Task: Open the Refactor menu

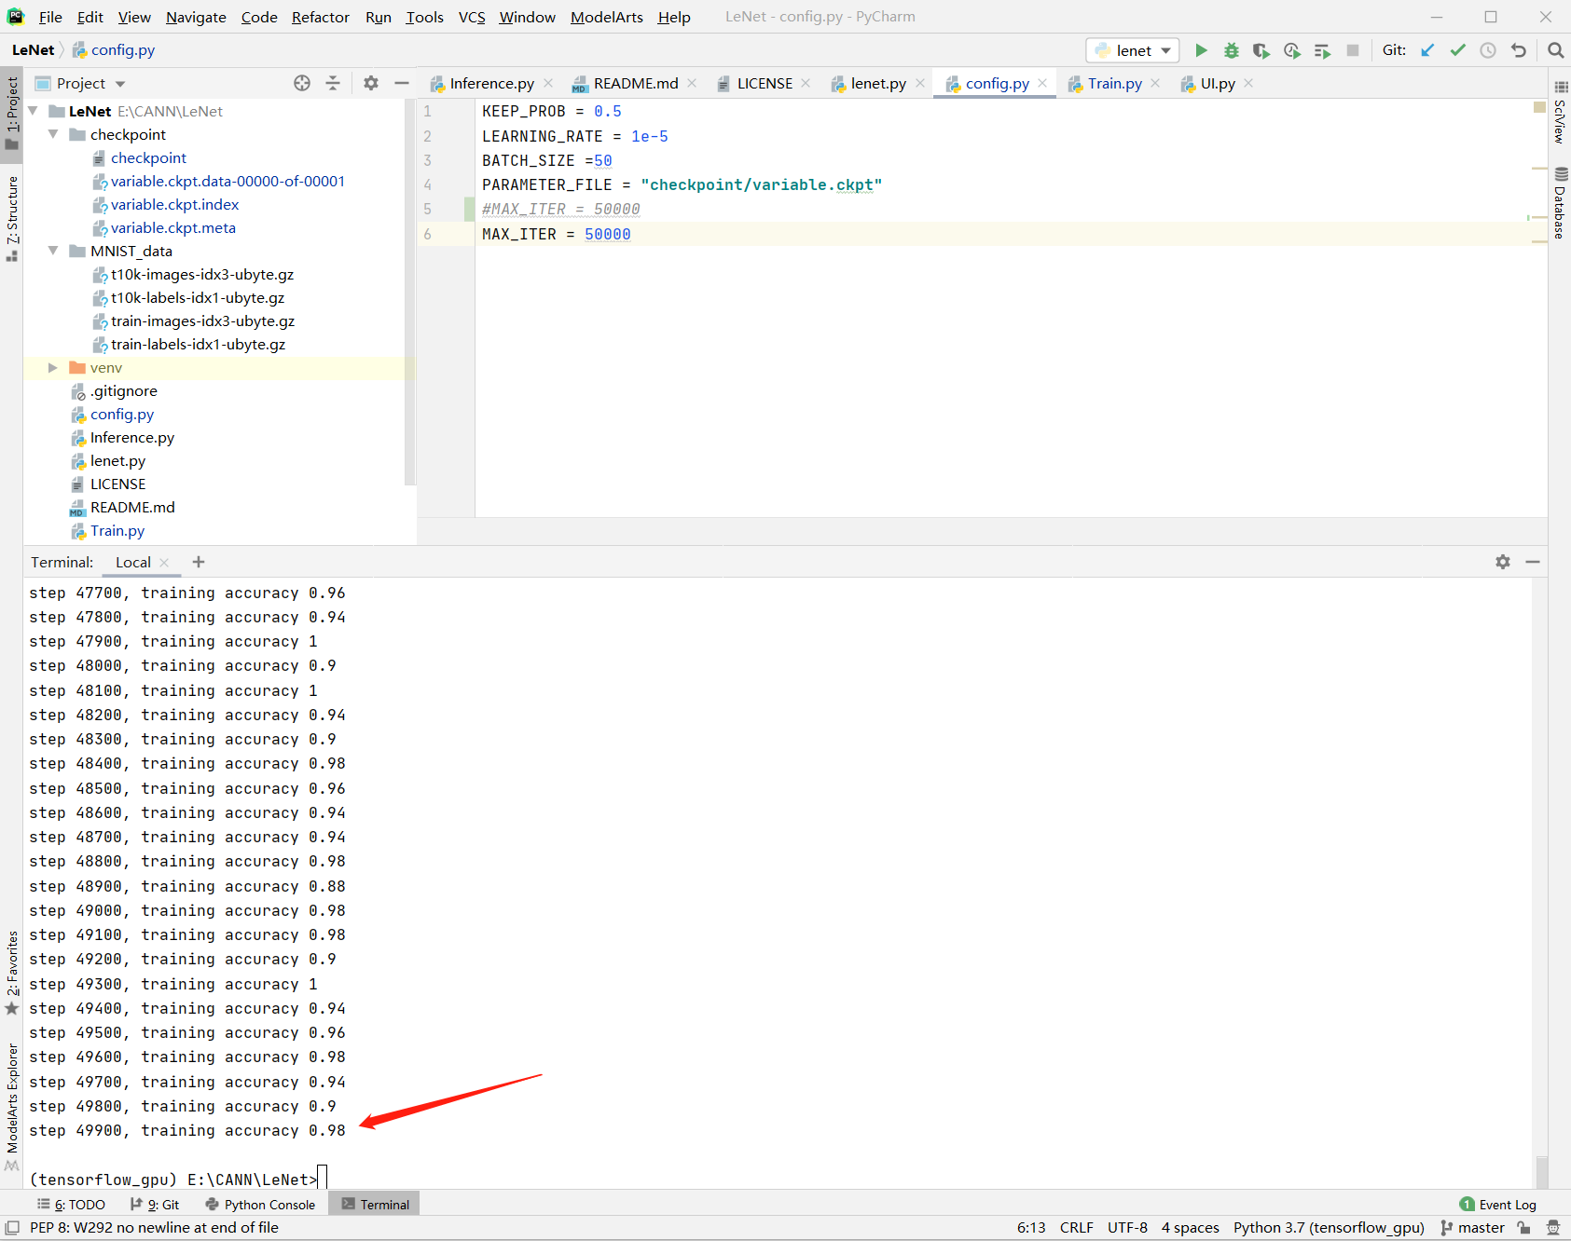Action: pyautogui.click(x=321, y=17)
